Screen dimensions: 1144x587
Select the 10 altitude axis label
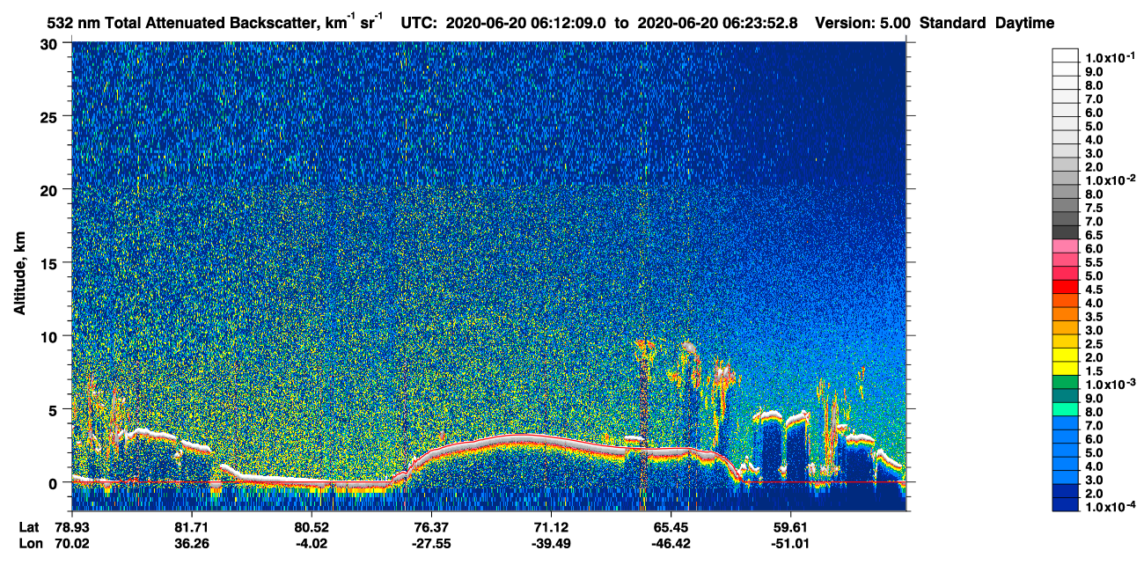tap(52, 335)
